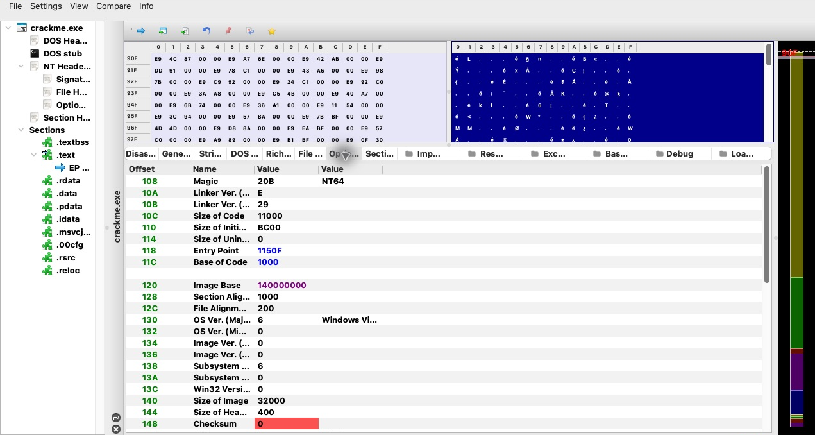
Task: Click the detach panel icon above close button
Action: point(116,418)
